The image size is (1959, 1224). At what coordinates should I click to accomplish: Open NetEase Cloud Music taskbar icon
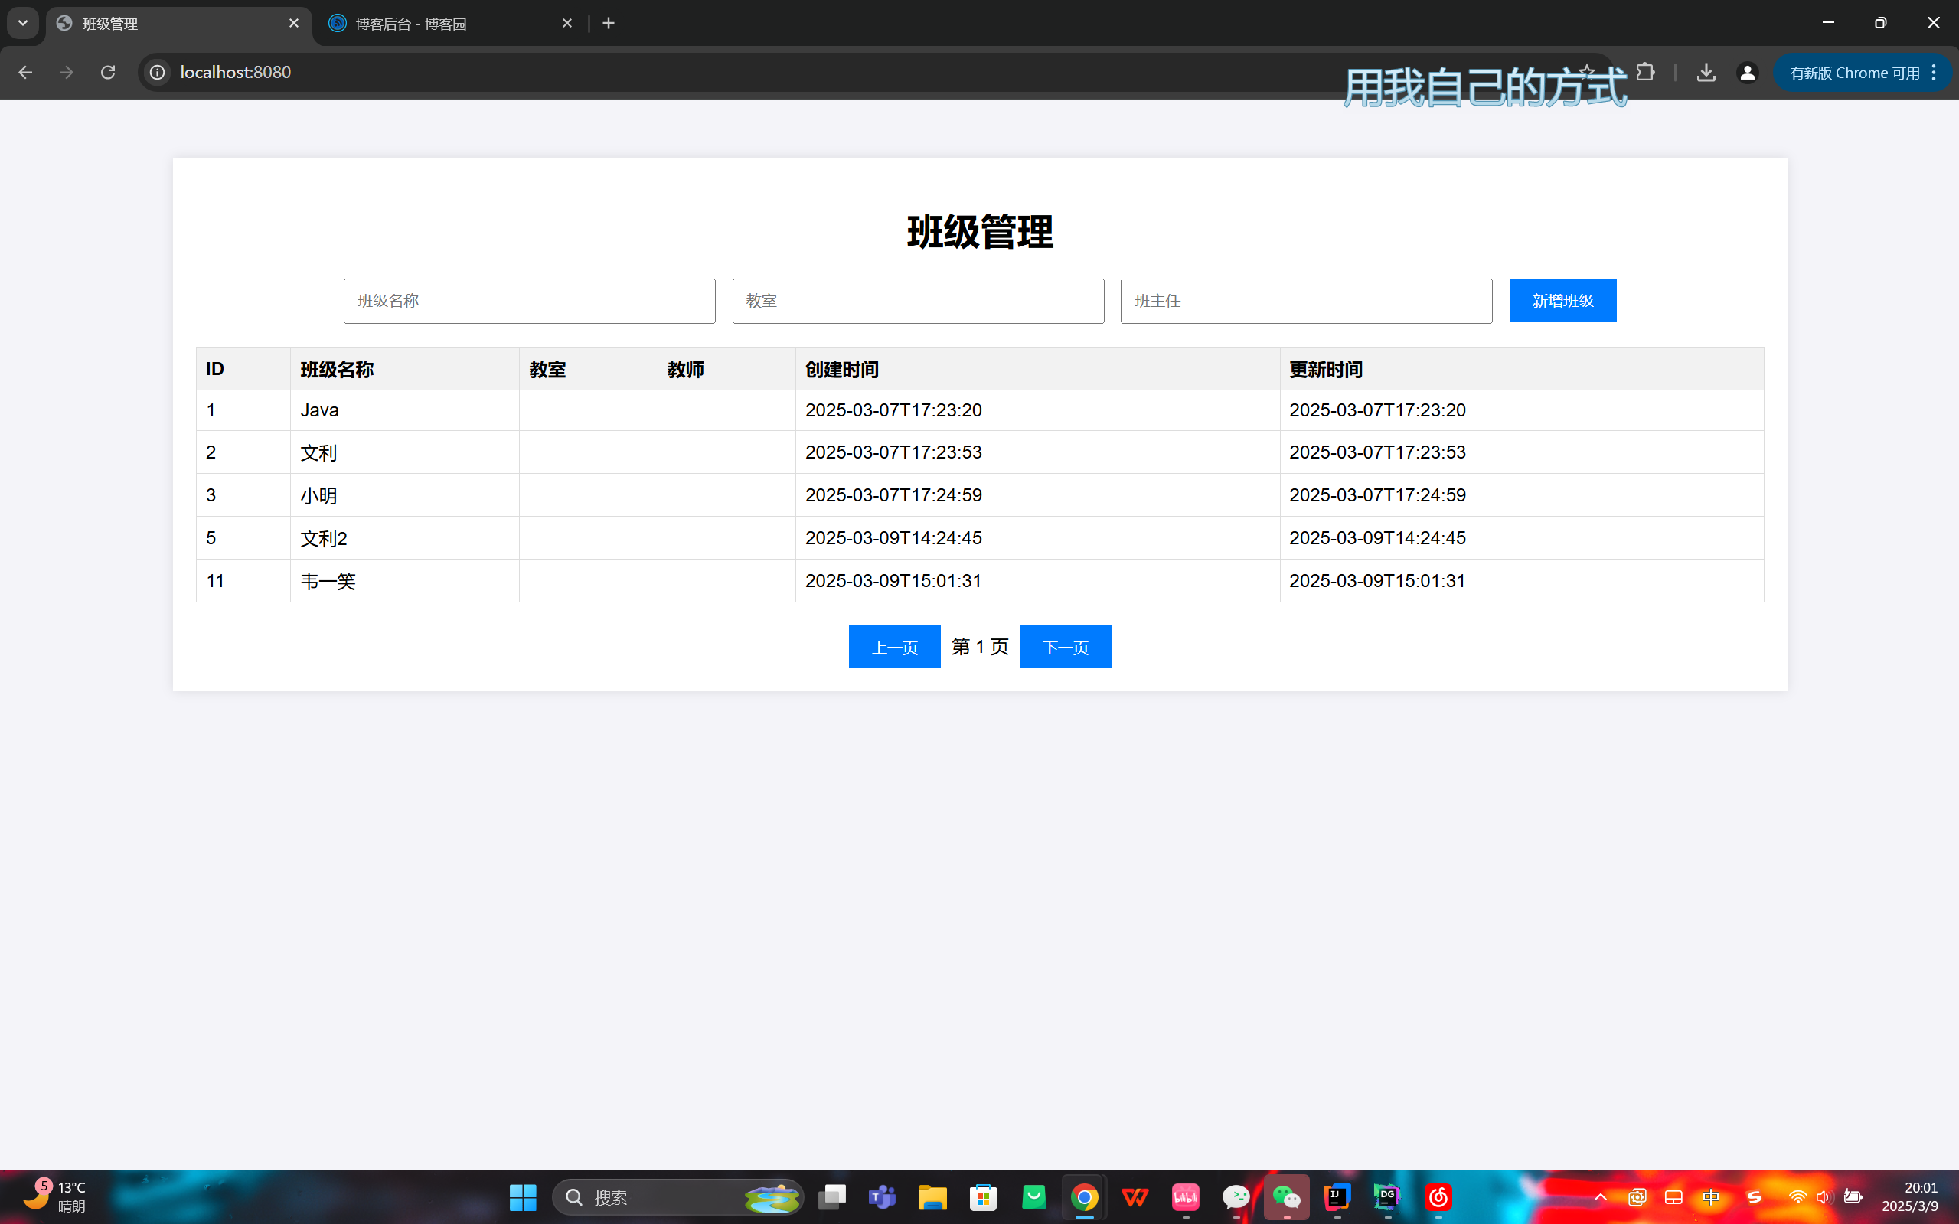tap(1438, 1196)
